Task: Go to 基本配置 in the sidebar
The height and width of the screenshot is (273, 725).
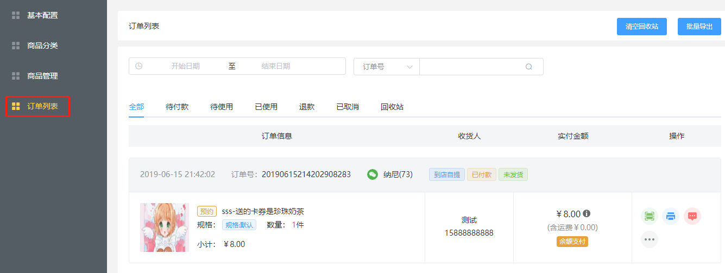Action: point(42,15)
